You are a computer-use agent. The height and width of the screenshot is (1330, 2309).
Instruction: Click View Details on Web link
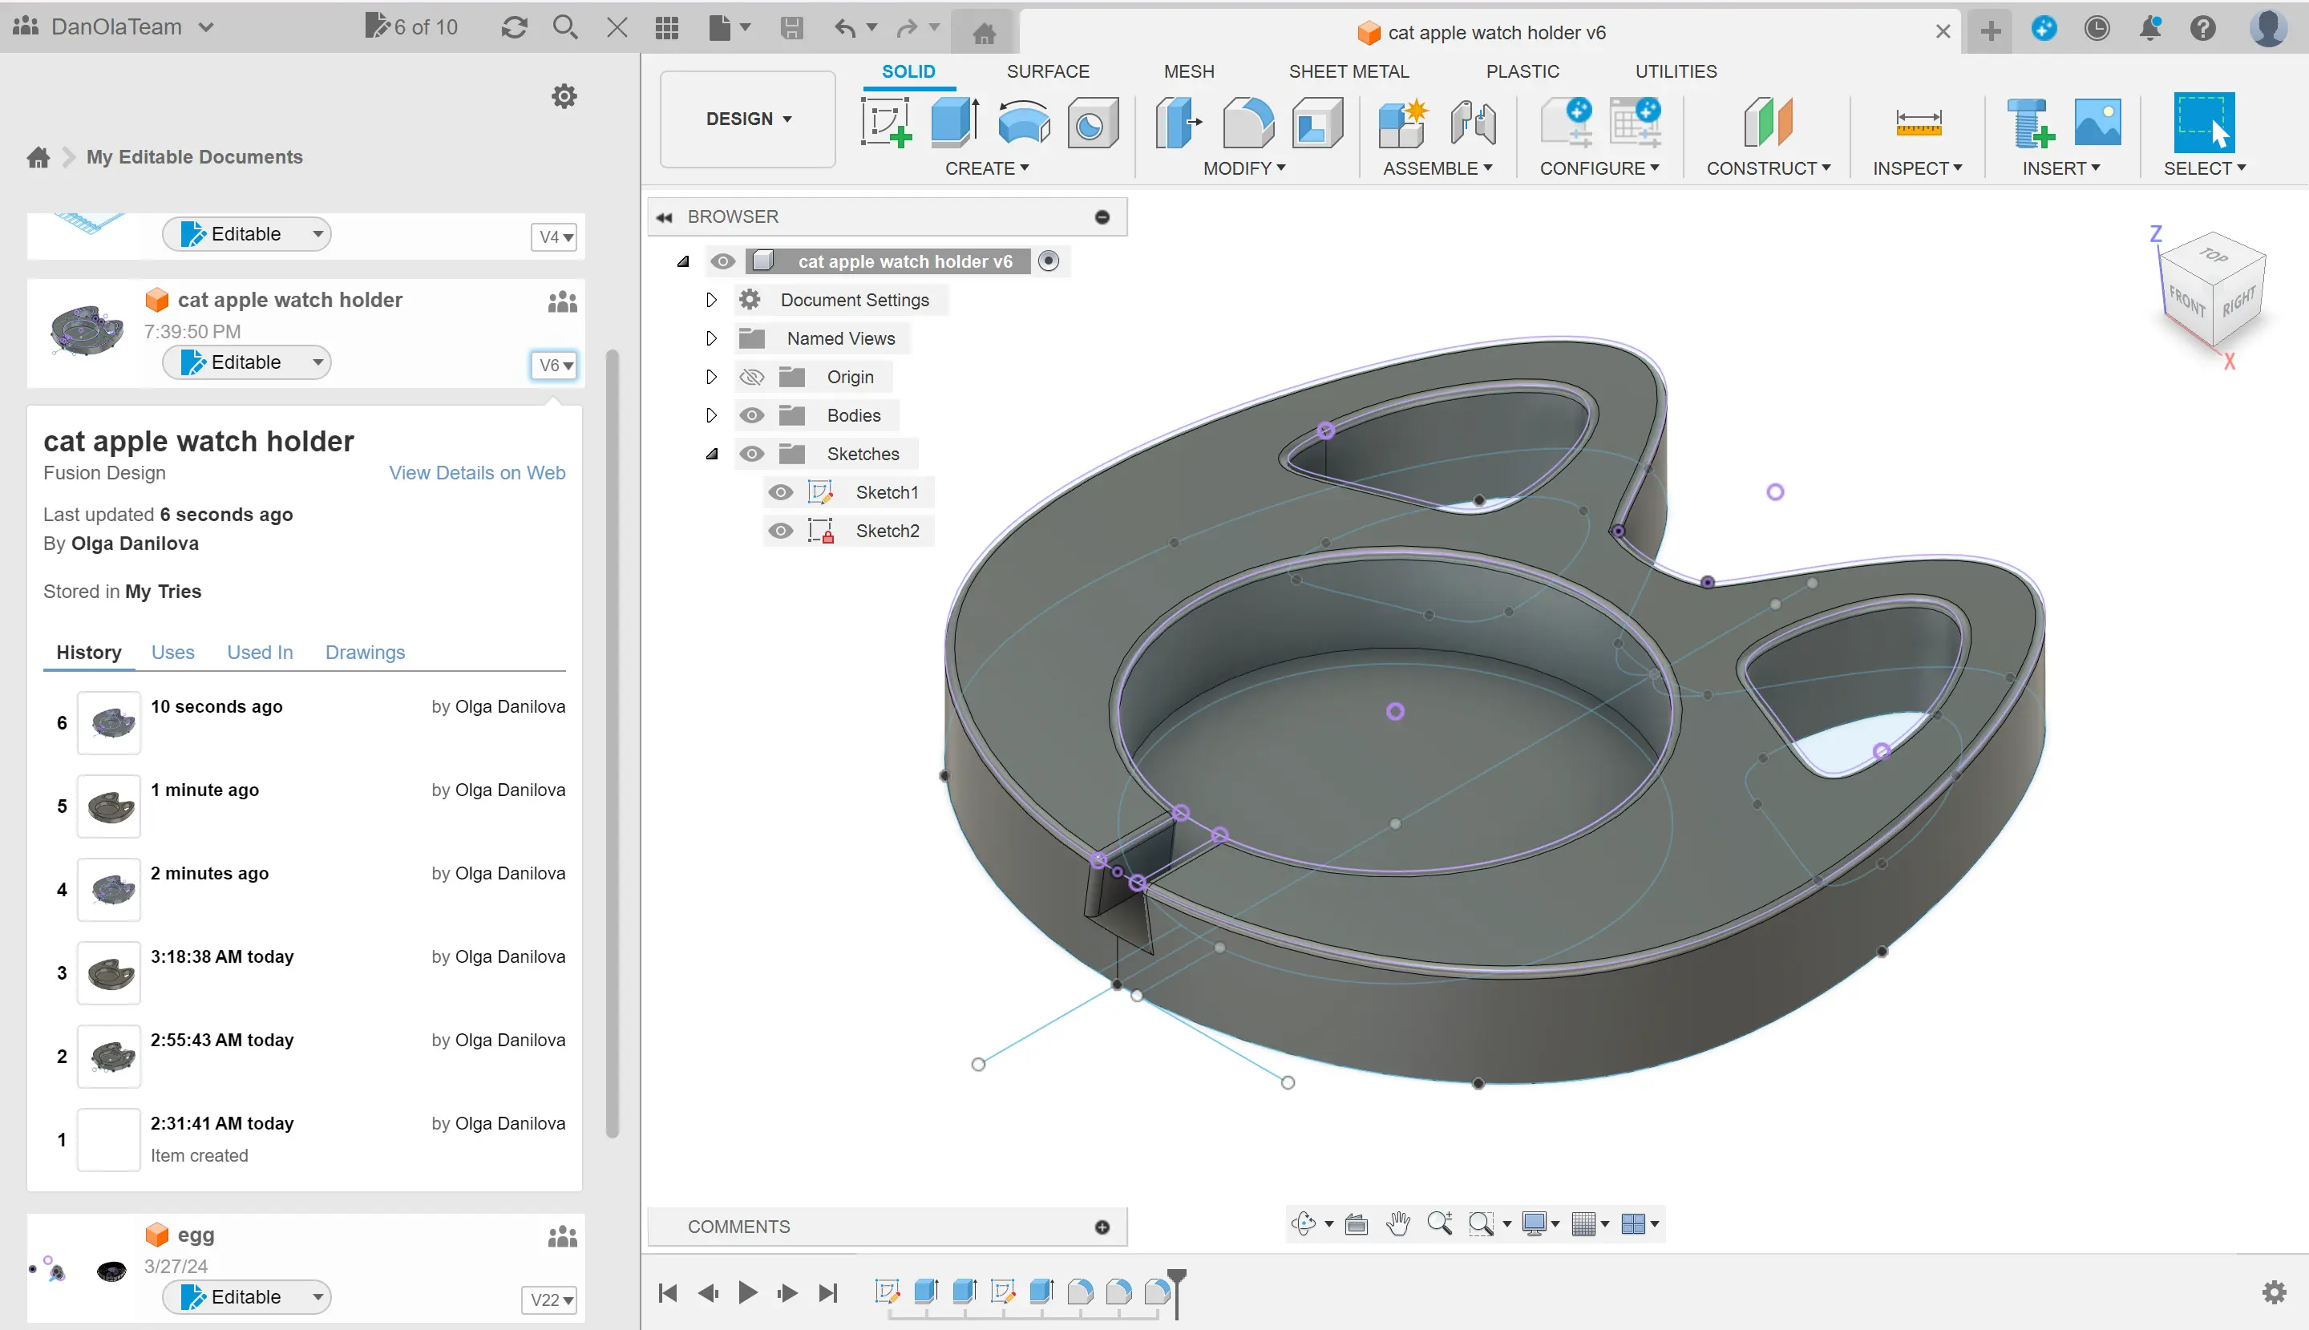(x=477, y=473)
